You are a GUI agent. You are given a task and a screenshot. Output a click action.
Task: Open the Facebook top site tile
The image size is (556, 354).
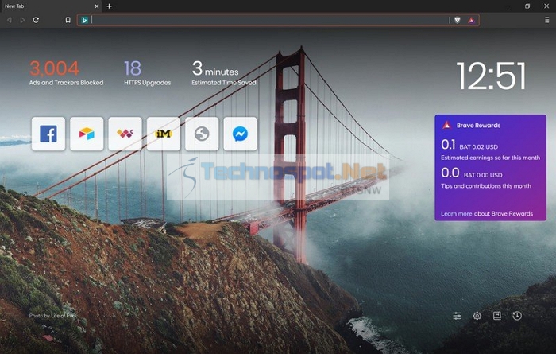coord(48,134)
